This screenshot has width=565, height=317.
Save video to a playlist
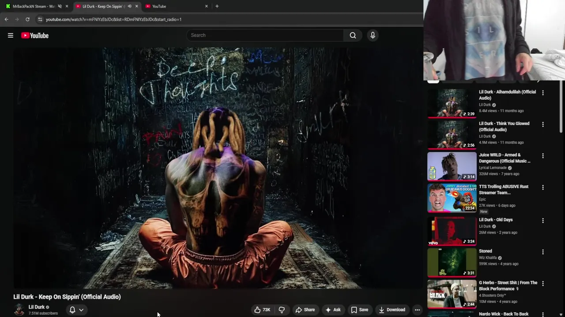click(359, 310)
